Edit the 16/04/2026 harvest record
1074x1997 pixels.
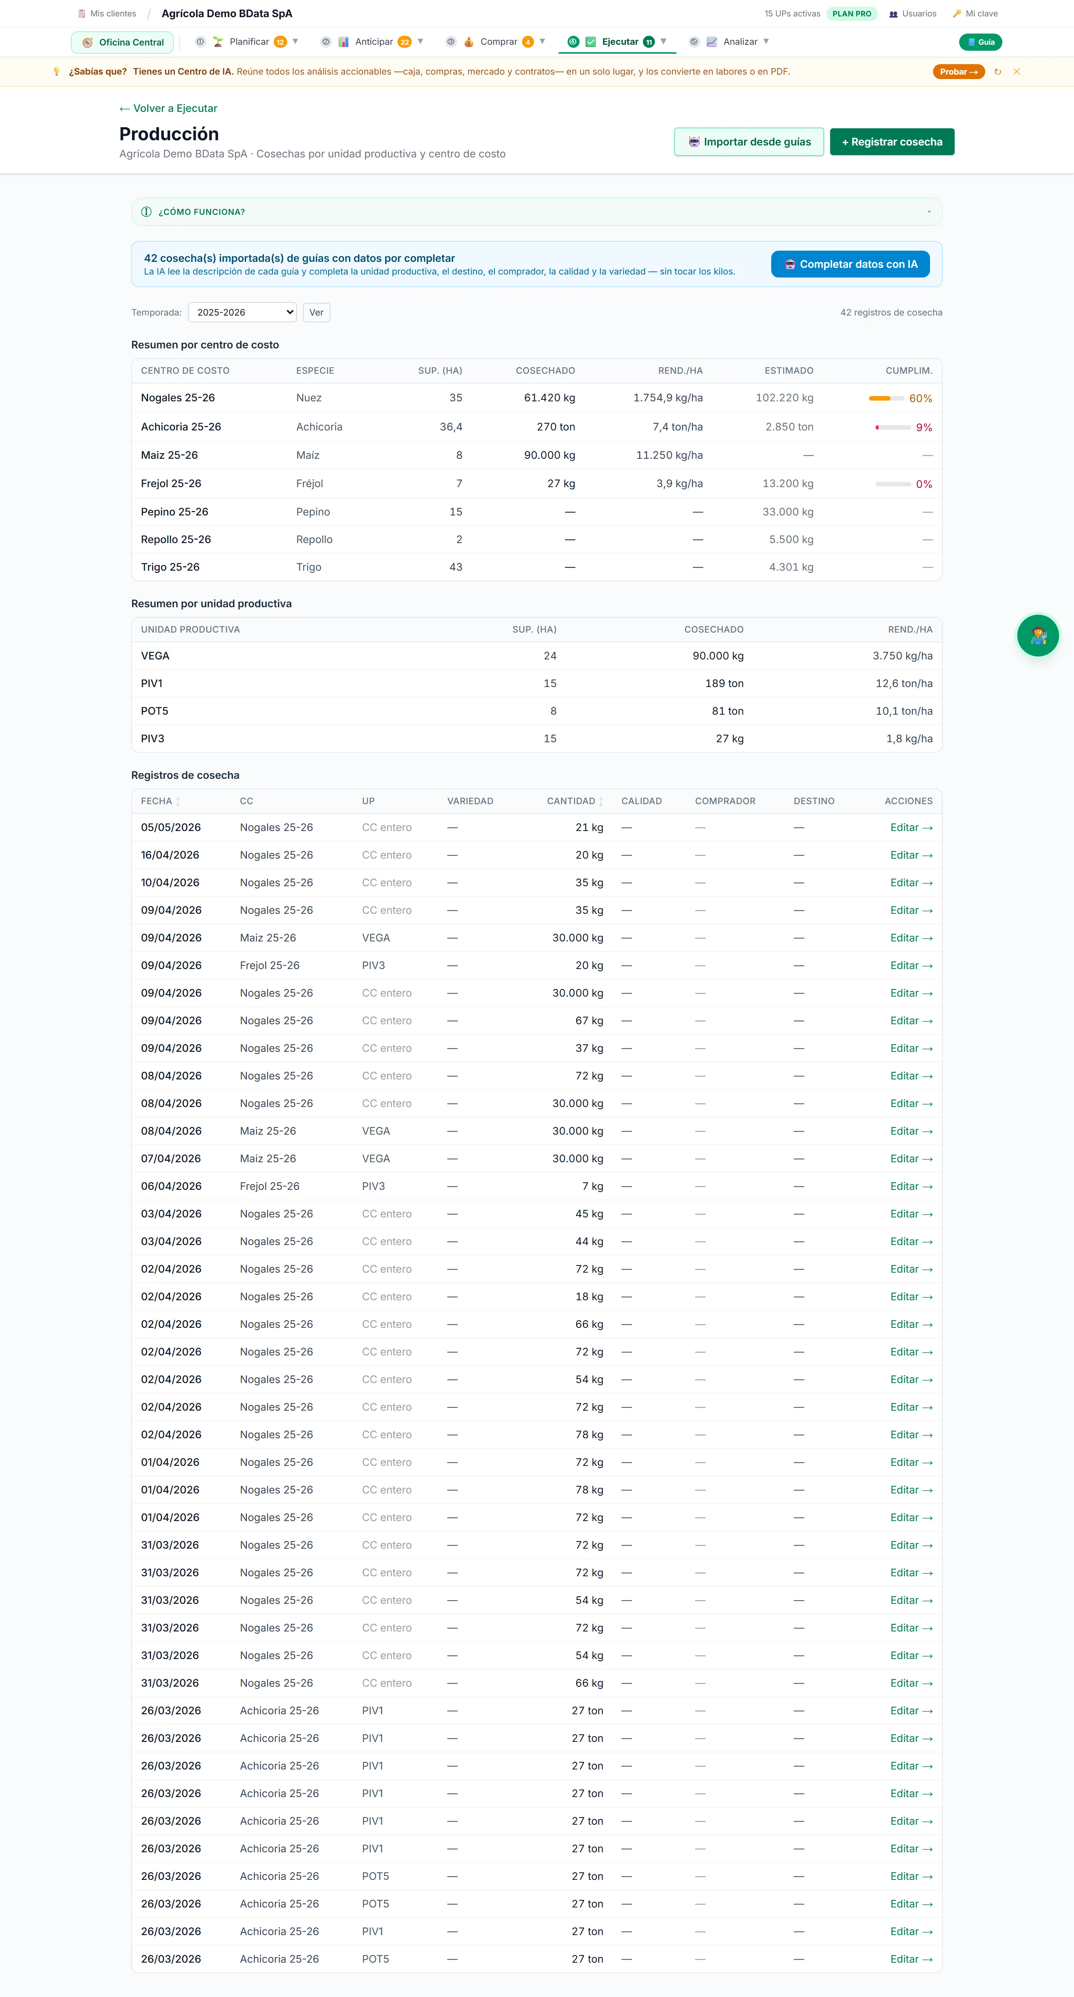911,855
